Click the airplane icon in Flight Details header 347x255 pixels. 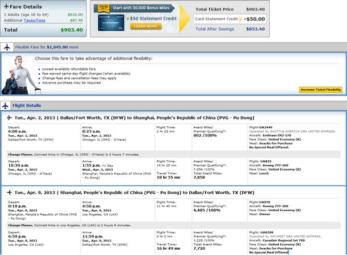click(x=5, y=106)
